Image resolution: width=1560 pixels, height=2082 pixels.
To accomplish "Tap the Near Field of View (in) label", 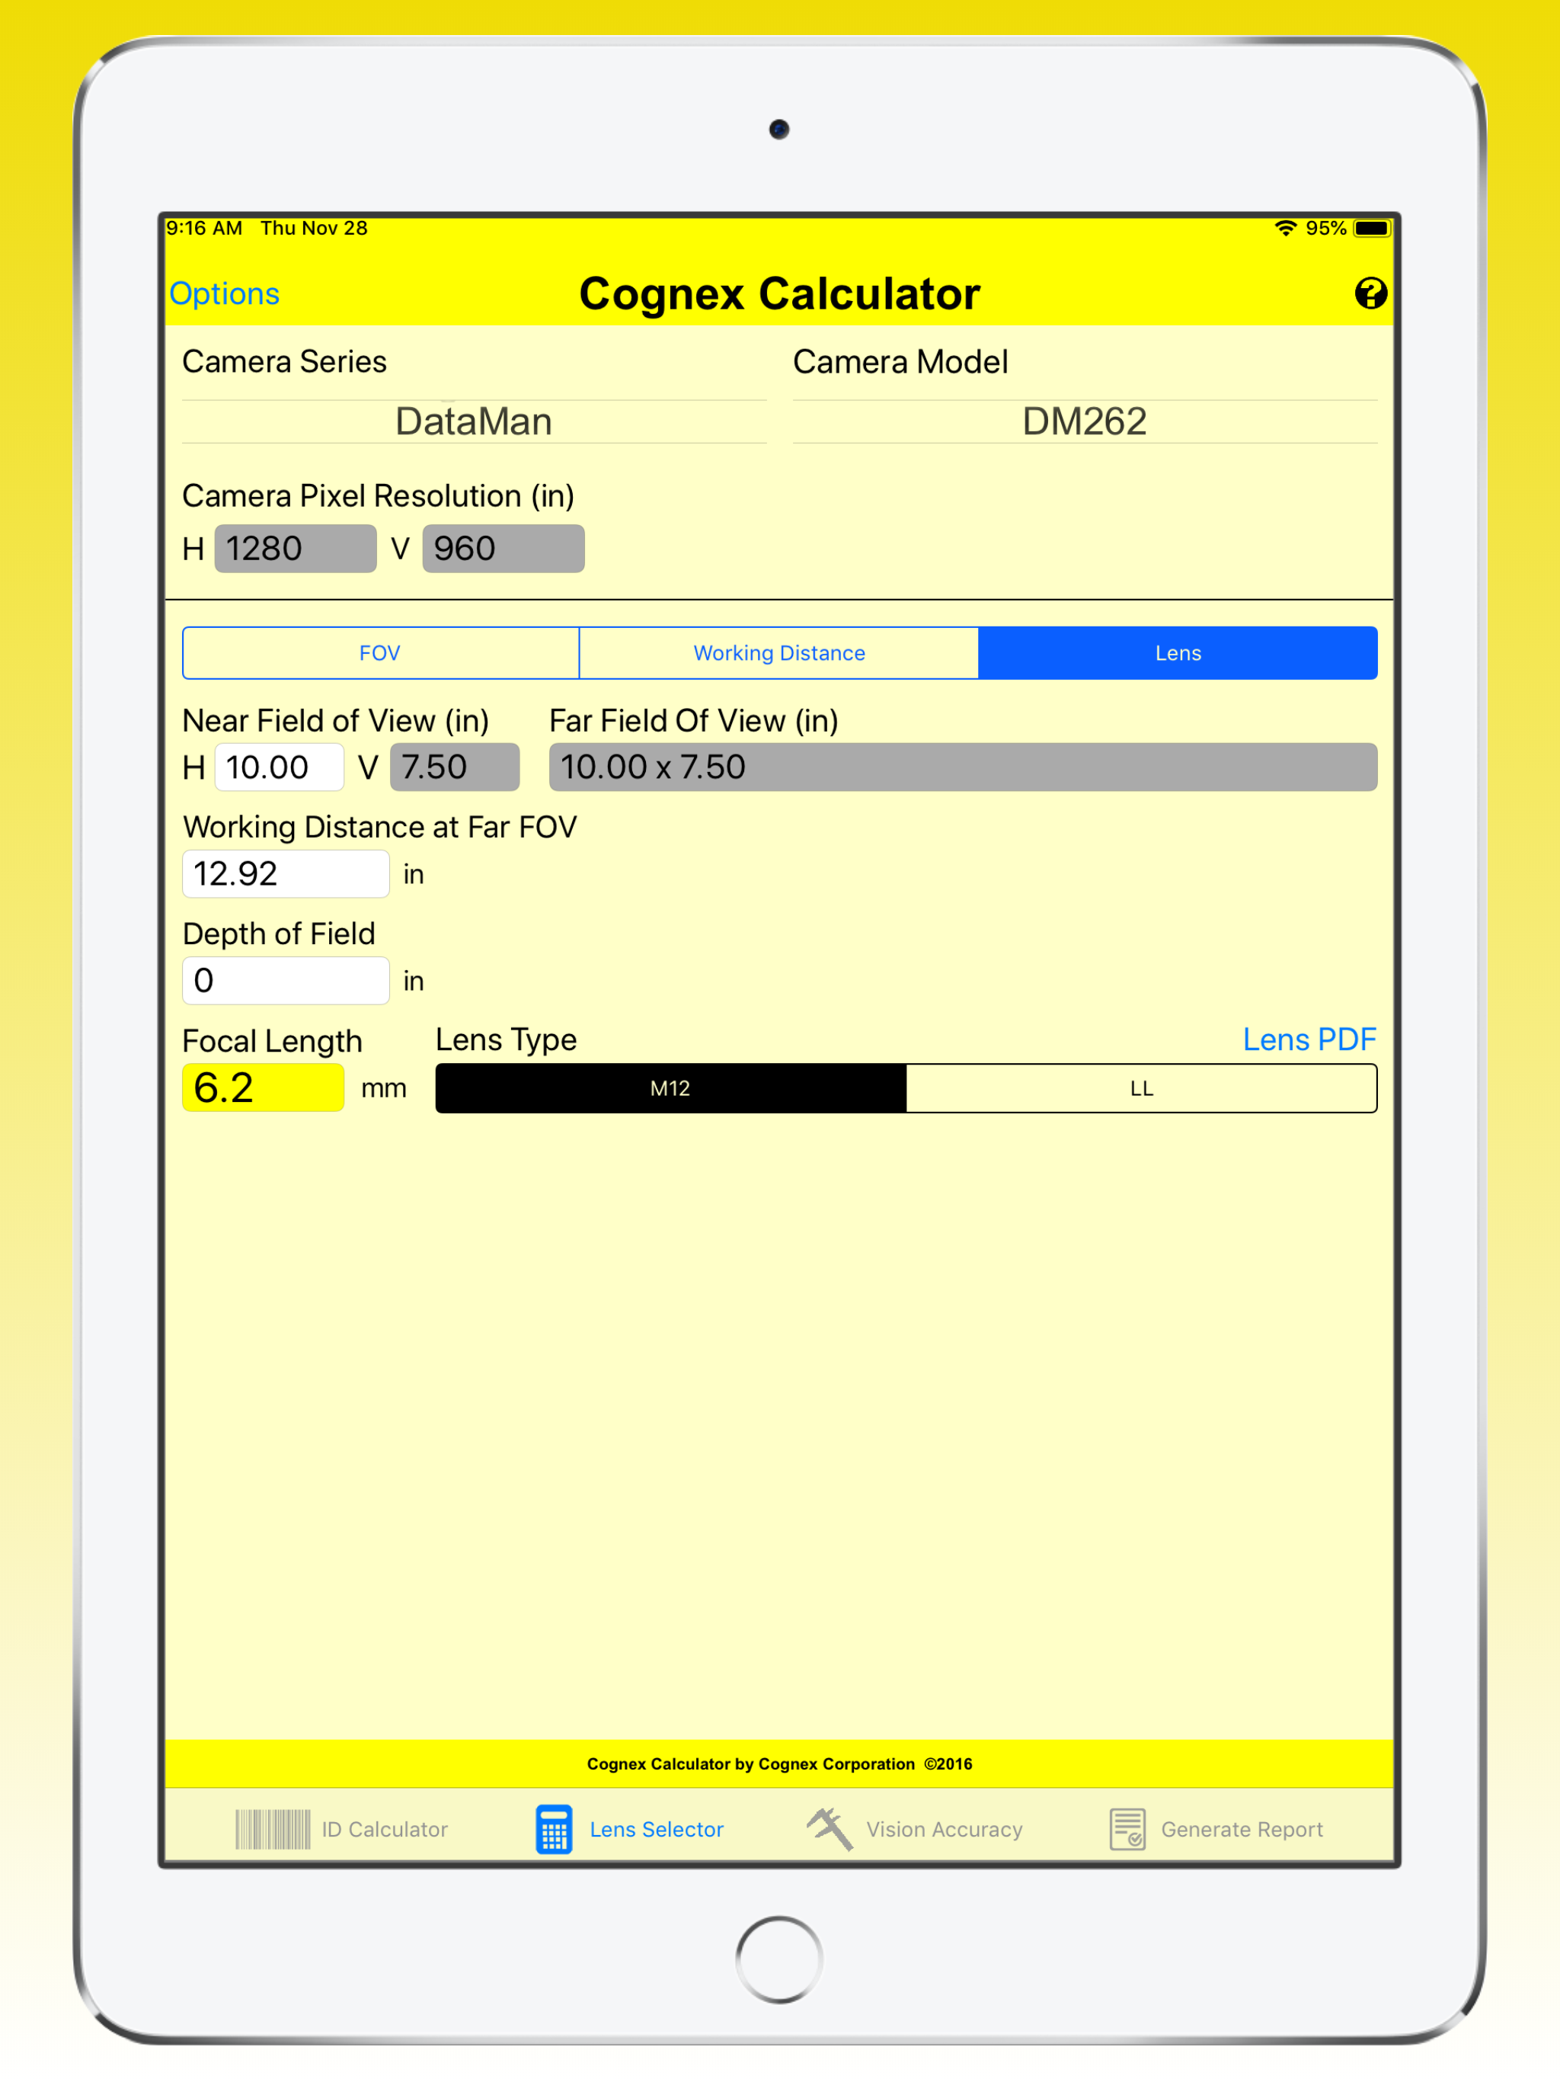I will click(336, 721).
